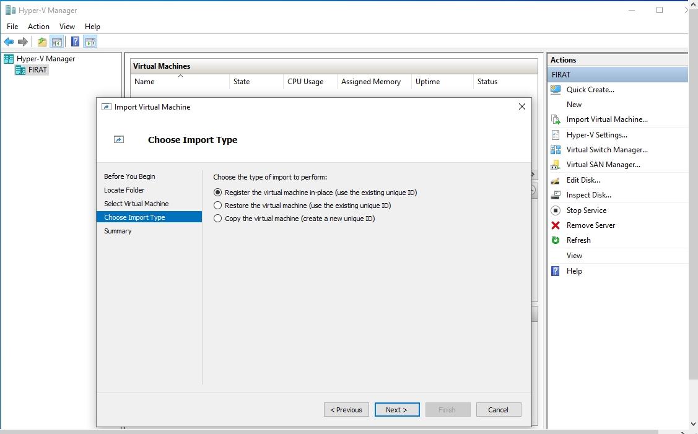Click the Forward arrow in the toolbar
The image size is (698, 434).
click(x=23, y=42)
